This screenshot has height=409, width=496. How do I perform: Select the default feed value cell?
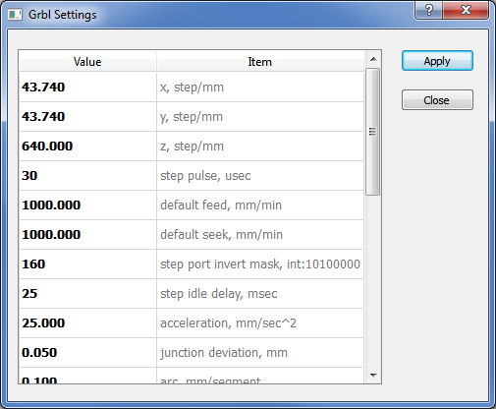tap(87, 205)
